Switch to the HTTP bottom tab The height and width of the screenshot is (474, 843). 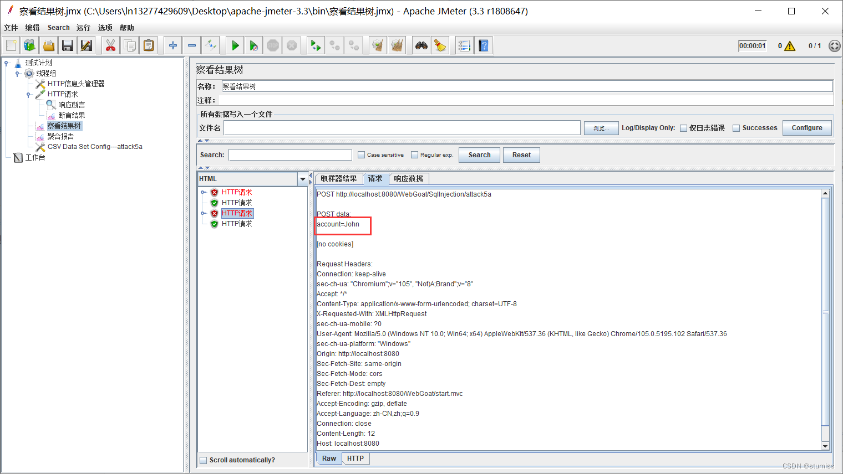[x=356, y=458]
